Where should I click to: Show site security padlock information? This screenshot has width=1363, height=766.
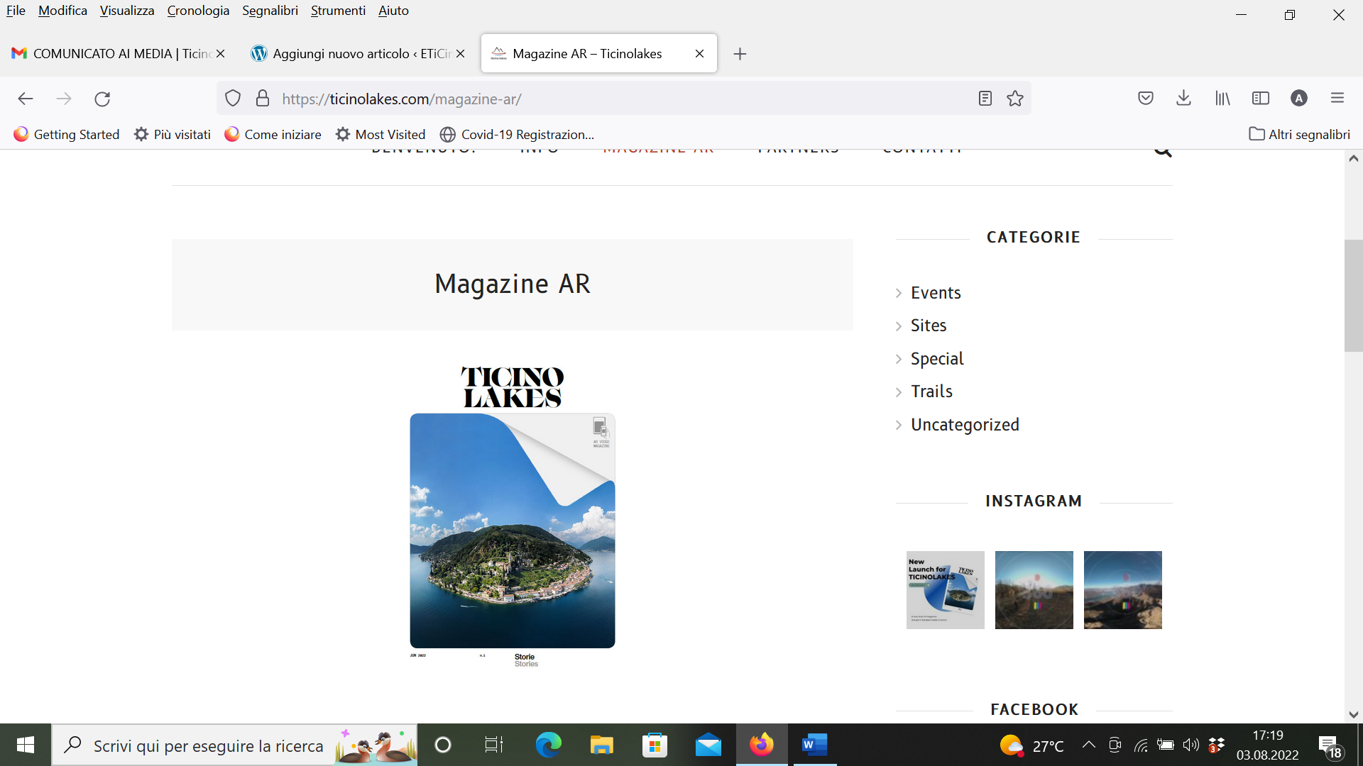coord(263,99)
